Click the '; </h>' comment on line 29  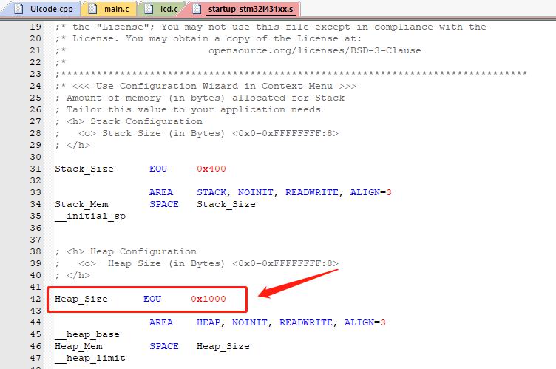coord(72,145)
